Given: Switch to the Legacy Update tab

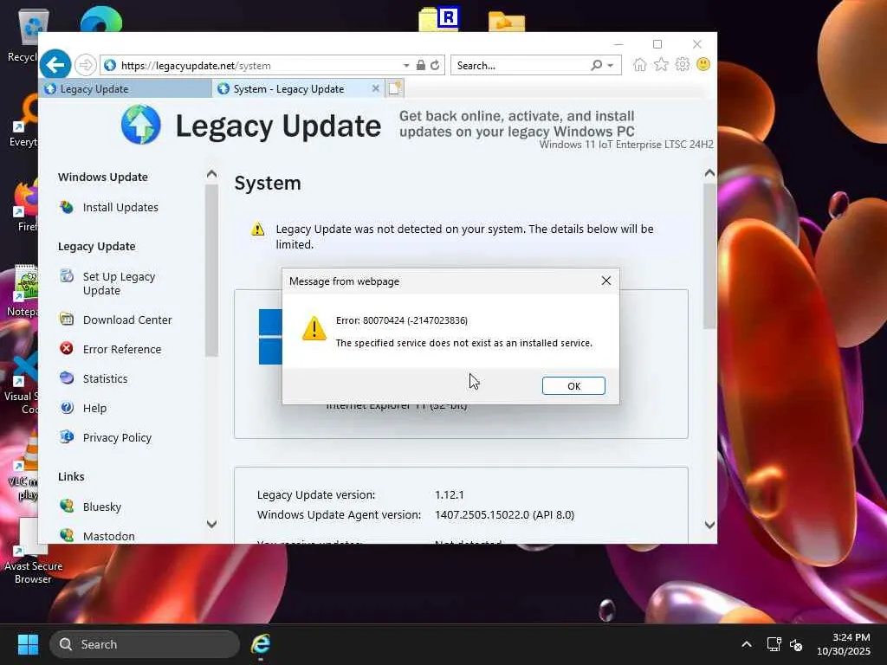Looking at the screenshot, I should click(126, 89).
